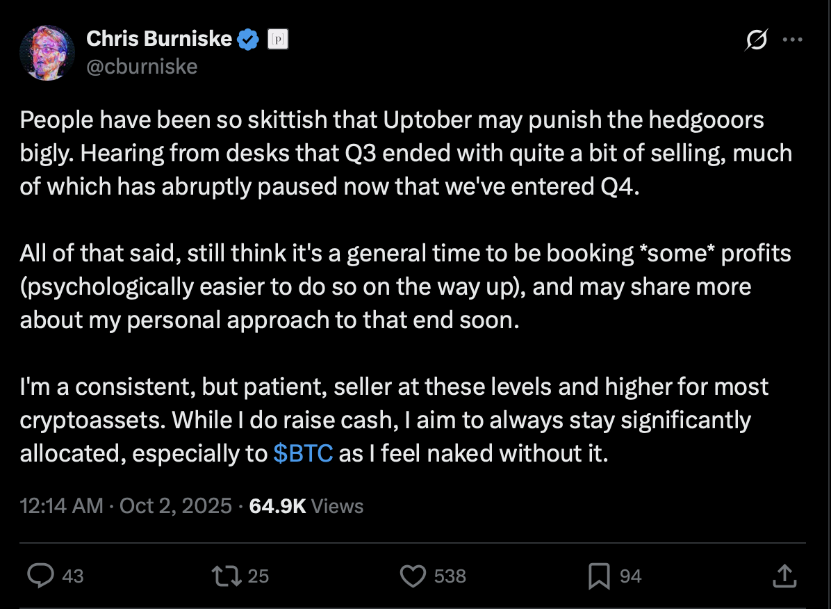
Task: Open the @cburniske handle link
Action: pyautogui.click(x=142, y=66)
